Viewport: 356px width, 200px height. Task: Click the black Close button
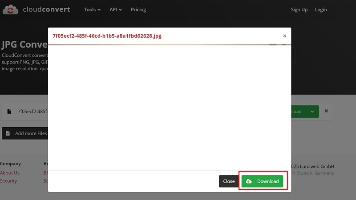[229, 181]
